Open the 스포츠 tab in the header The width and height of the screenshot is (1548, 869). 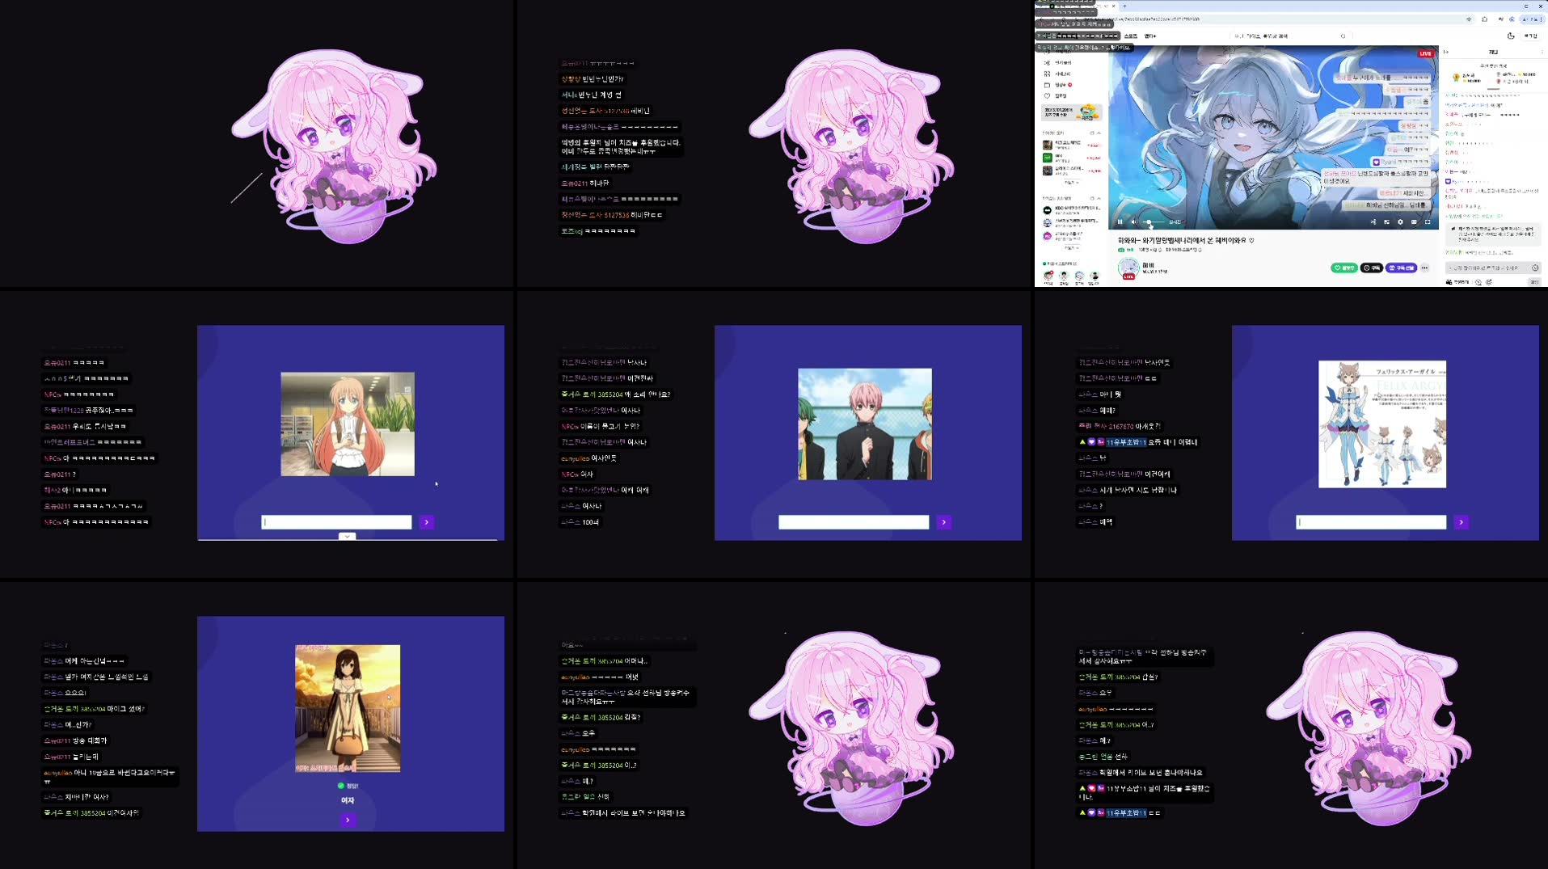click(1131, 36)
